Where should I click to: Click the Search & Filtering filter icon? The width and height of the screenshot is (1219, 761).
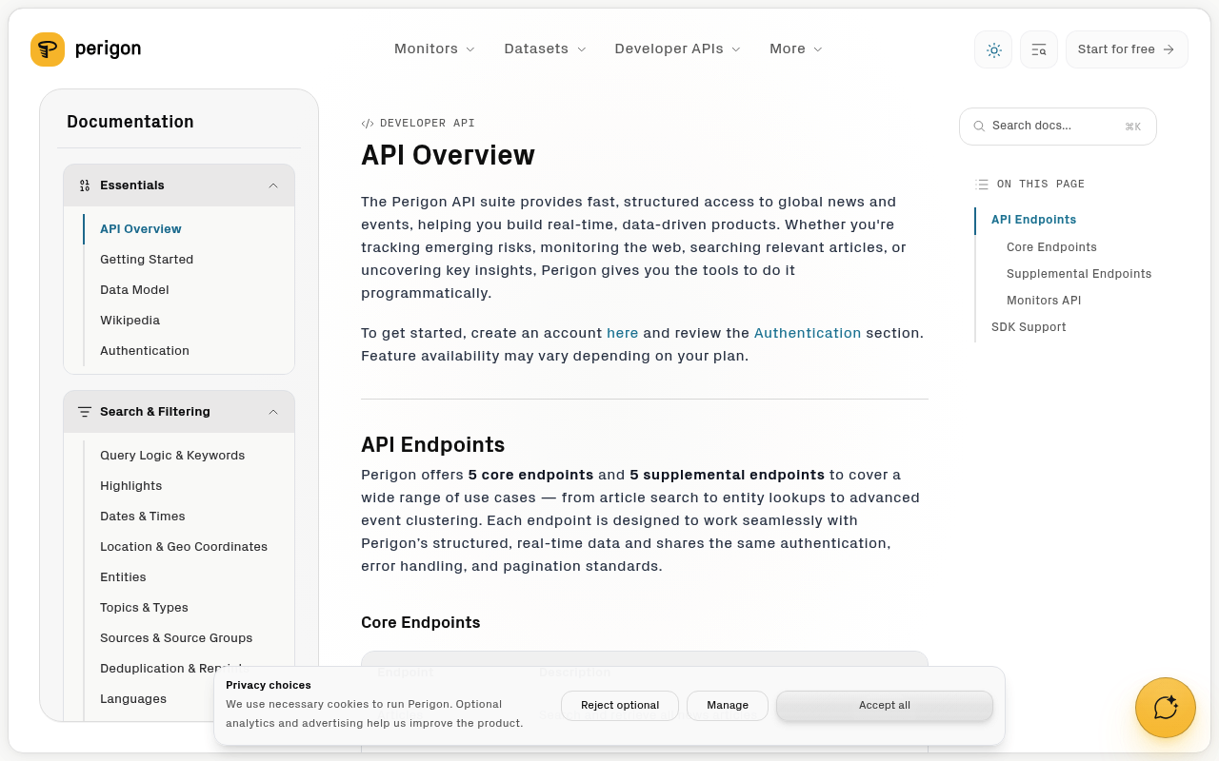pyautogui.click(x=85, y=412)
